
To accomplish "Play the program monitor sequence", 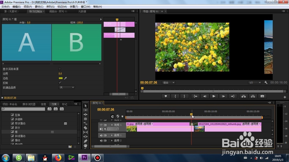I will pos(214,96).
